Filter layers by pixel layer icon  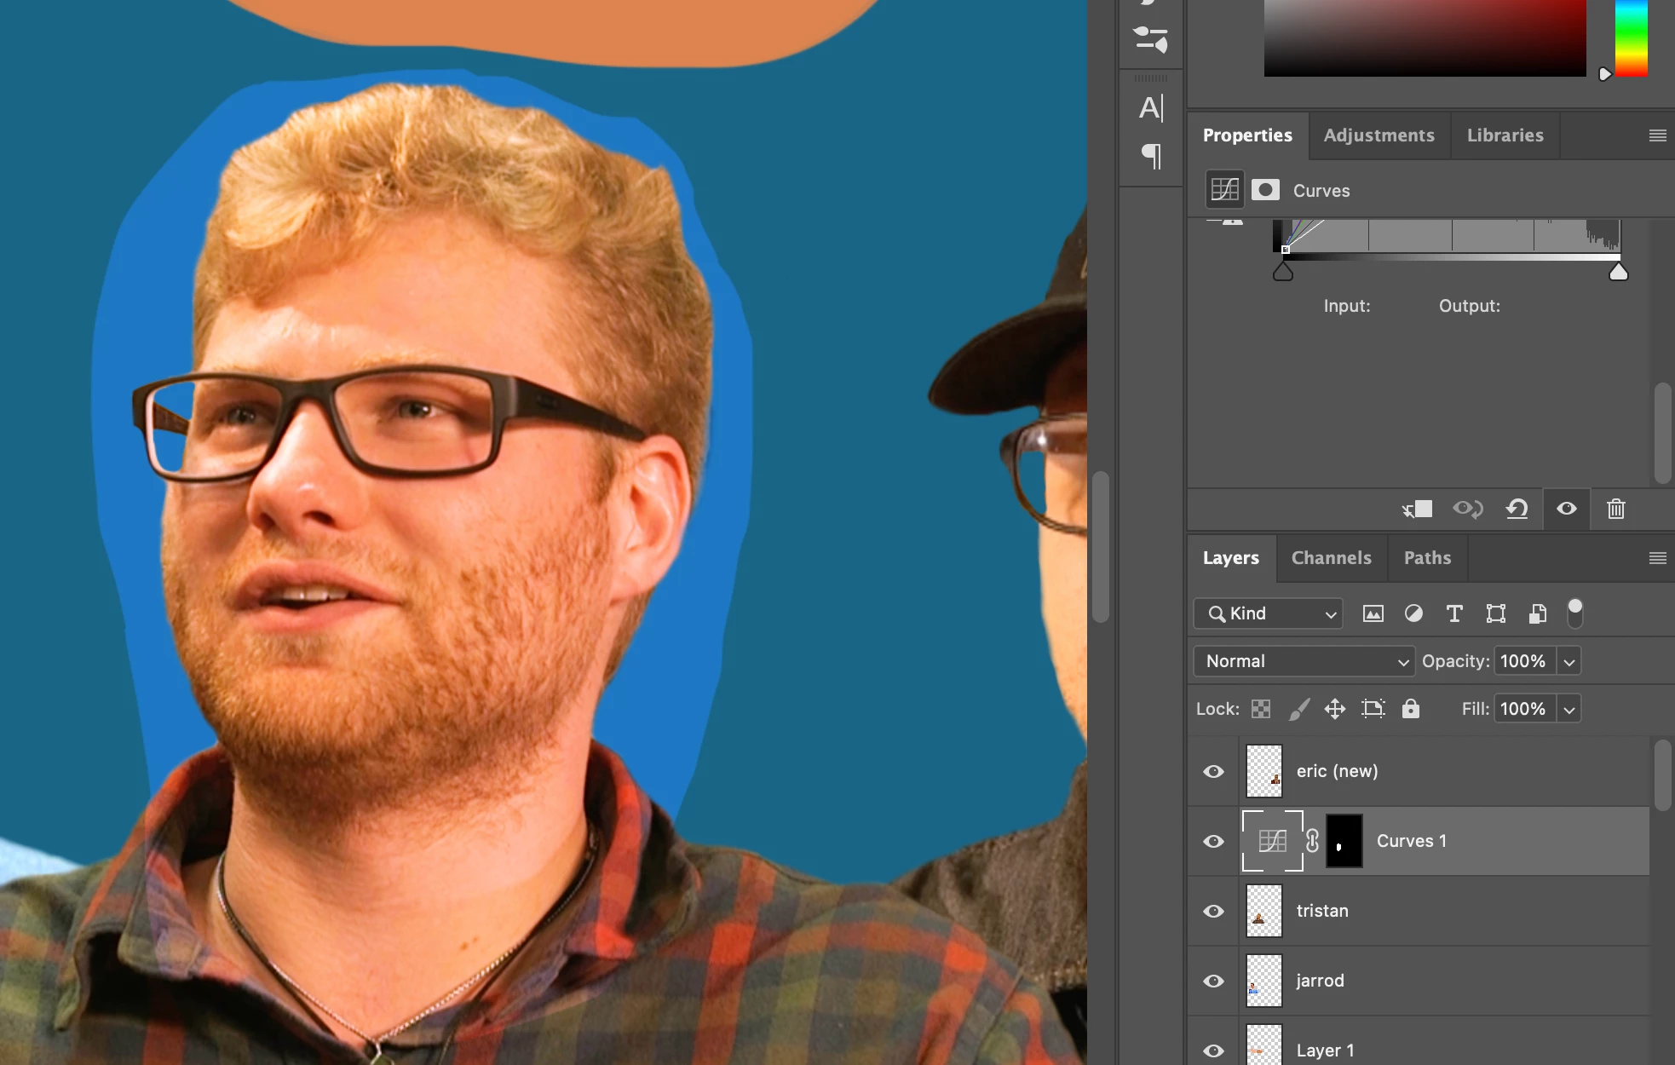point(1373,613)
